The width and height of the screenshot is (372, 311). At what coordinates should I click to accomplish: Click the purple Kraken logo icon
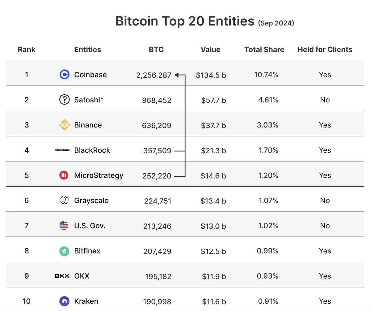pyautogui.click(x=64, y=301)
